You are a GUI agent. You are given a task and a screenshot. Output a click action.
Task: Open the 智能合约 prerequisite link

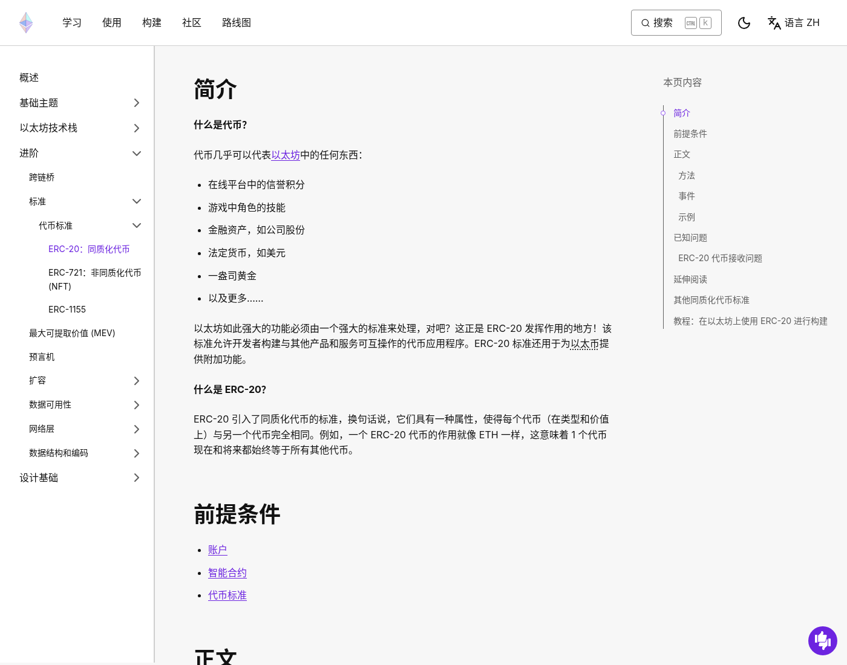point(227,573)
